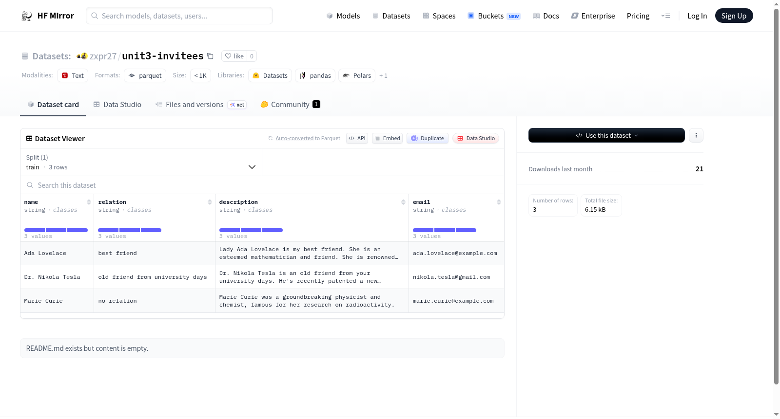780x419 pixels.
Task: Expand Use this dataset dropdown
Action: pyautogui.click(x=606, y=135)
